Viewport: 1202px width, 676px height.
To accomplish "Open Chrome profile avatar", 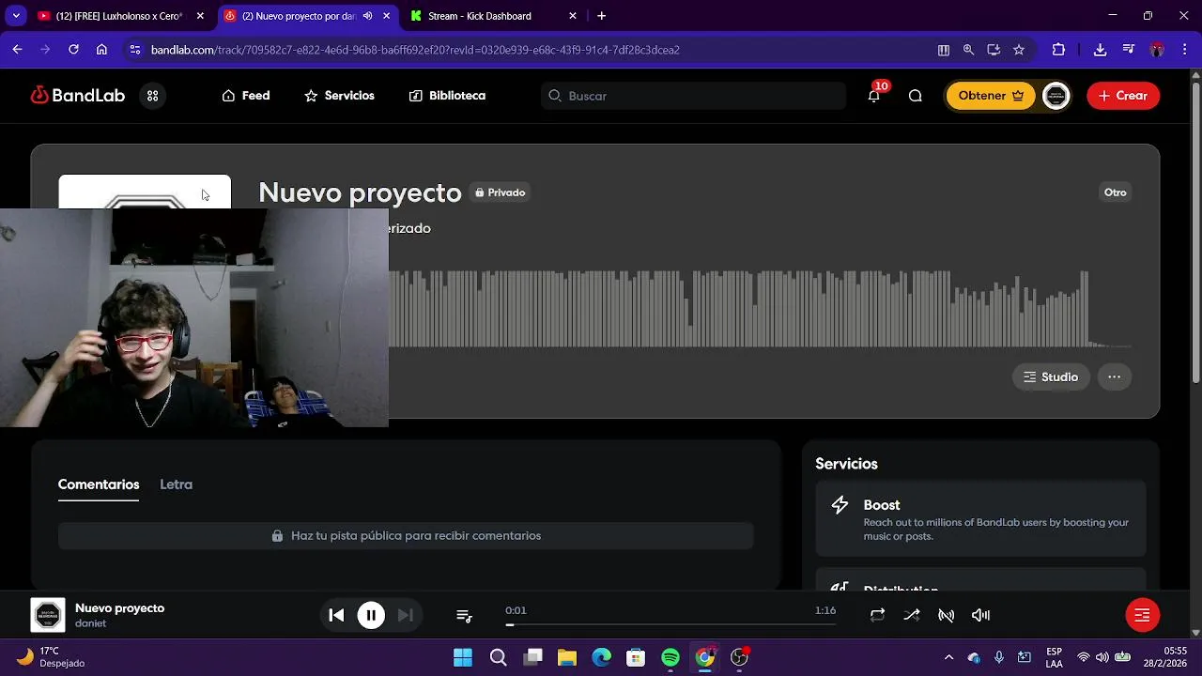I will [1157, 50].
